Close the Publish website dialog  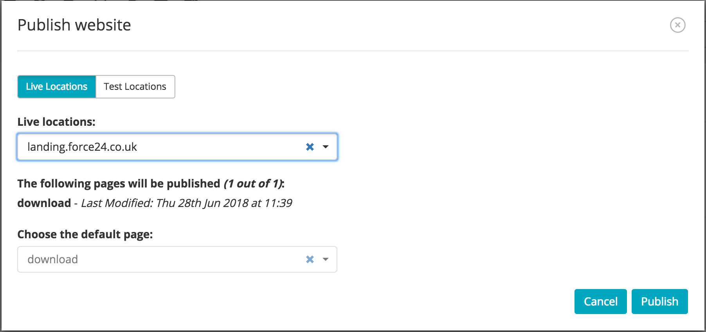[677, 25]
